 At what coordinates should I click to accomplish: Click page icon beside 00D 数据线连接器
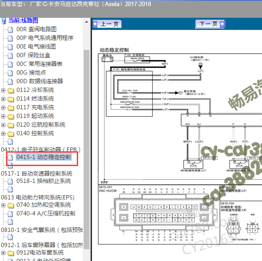(10, 82)
